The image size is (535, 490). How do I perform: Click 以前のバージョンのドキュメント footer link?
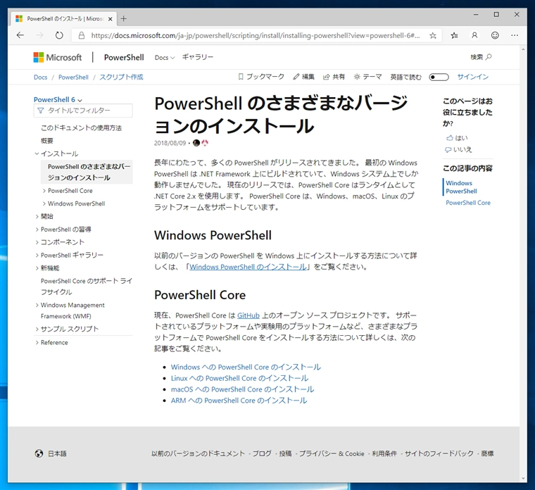199,453
